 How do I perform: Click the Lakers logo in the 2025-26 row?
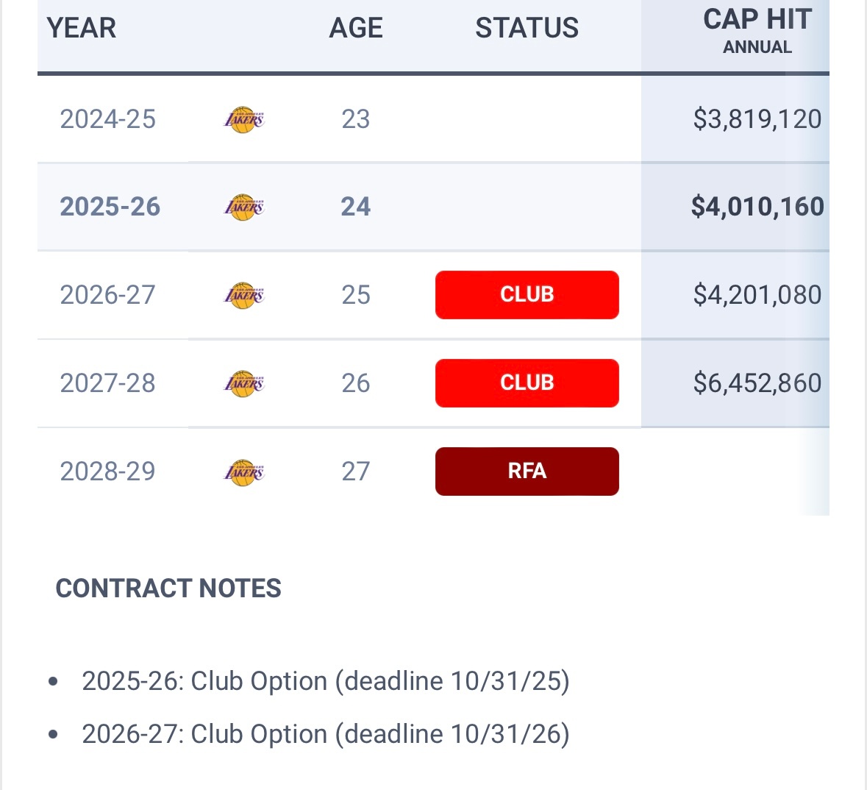click(243, 207)
